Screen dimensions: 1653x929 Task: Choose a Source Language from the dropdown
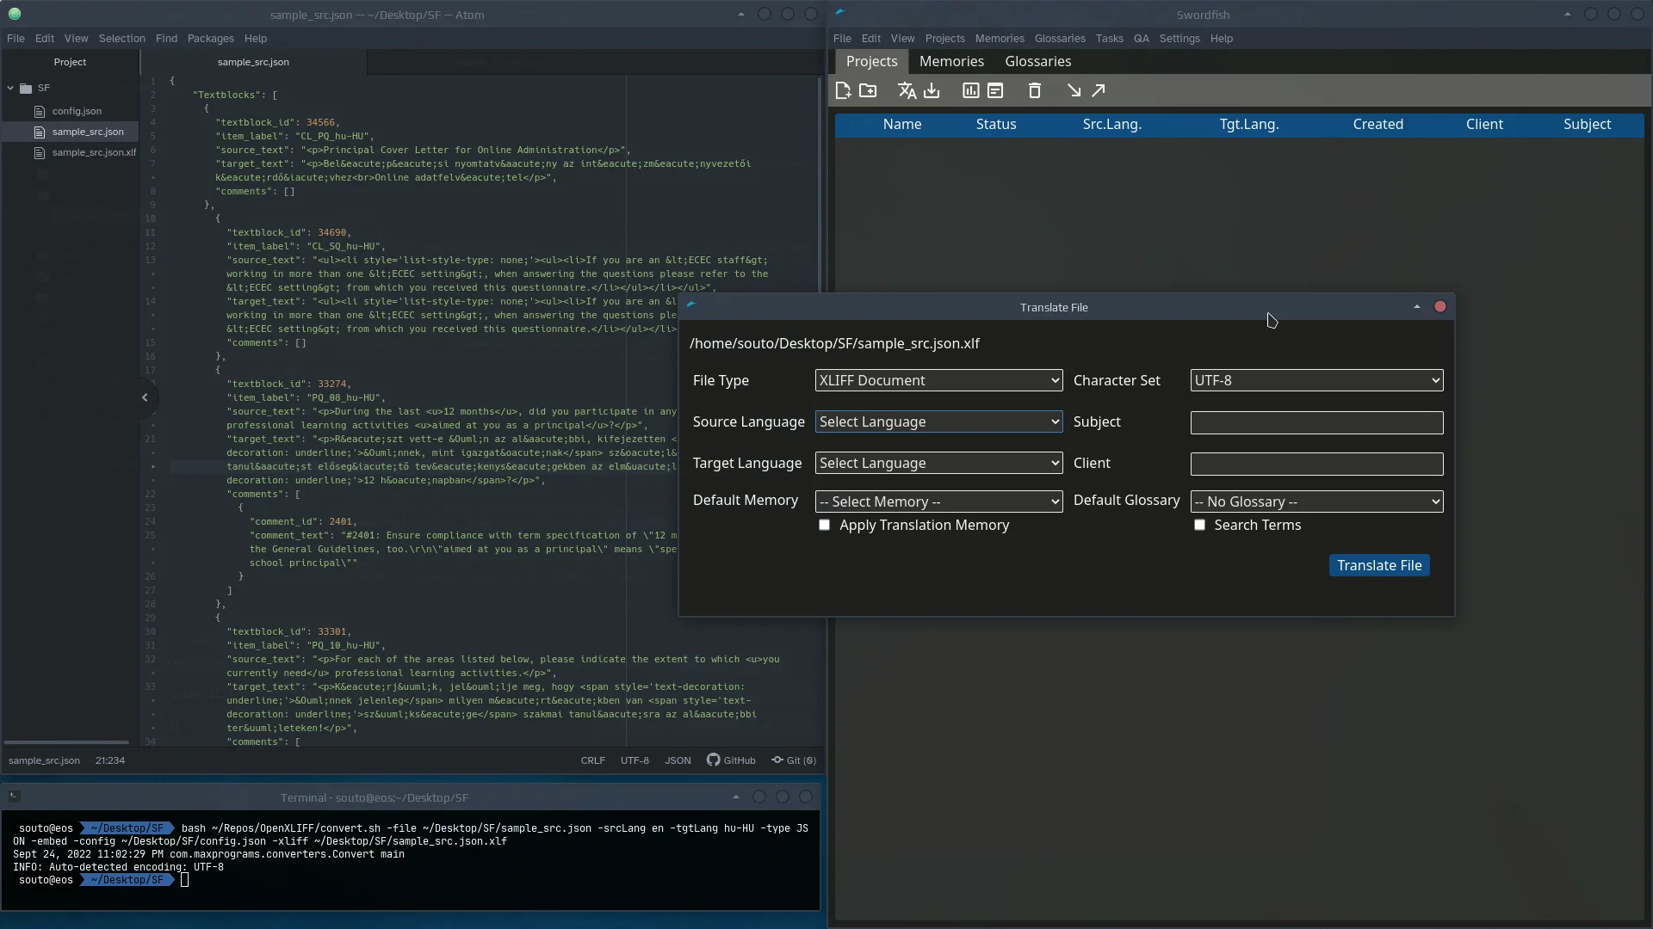pyautogui.click(x=938, y=421)
